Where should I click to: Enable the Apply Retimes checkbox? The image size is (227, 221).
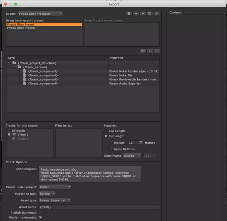point(111,149)
